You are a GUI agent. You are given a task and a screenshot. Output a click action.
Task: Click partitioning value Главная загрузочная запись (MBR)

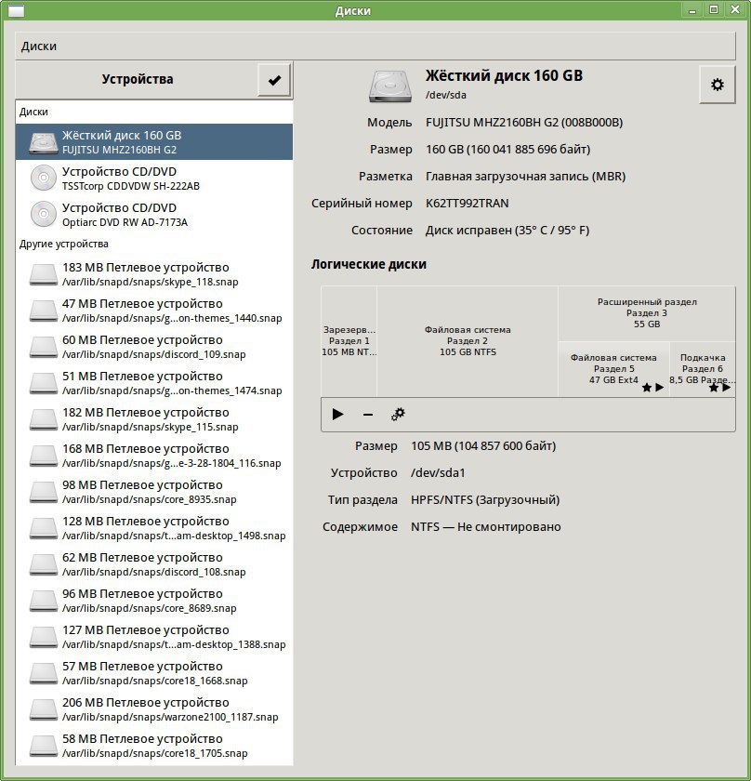pyautogui.click(x=525, y=177)
